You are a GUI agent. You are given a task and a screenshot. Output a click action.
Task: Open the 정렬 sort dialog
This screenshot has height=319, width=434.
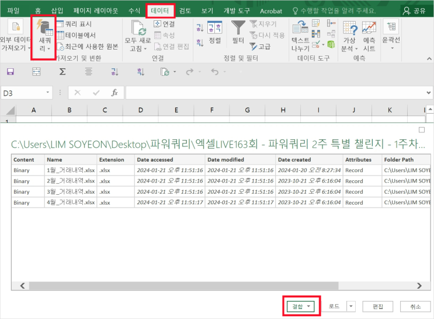click(215, 33)
